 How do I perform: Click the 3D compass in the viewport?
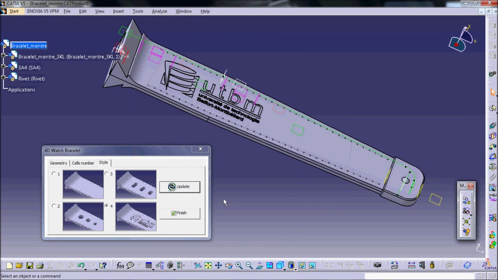463,39
